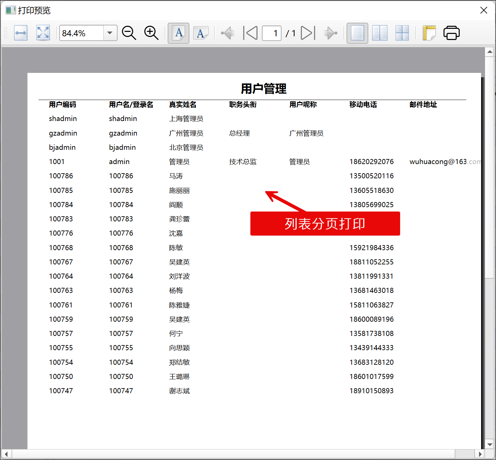
Task: Click the 何宁 name cell
Action: [176, 334]
